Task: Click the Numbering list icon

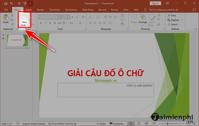Action: coord(98,17)
